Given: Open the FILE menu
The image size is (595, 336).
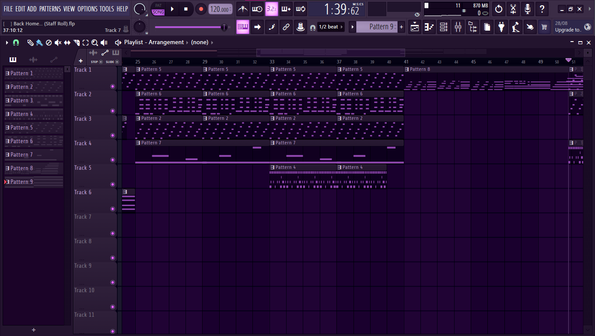Looking at the screenshot, I should coord(8,9).
